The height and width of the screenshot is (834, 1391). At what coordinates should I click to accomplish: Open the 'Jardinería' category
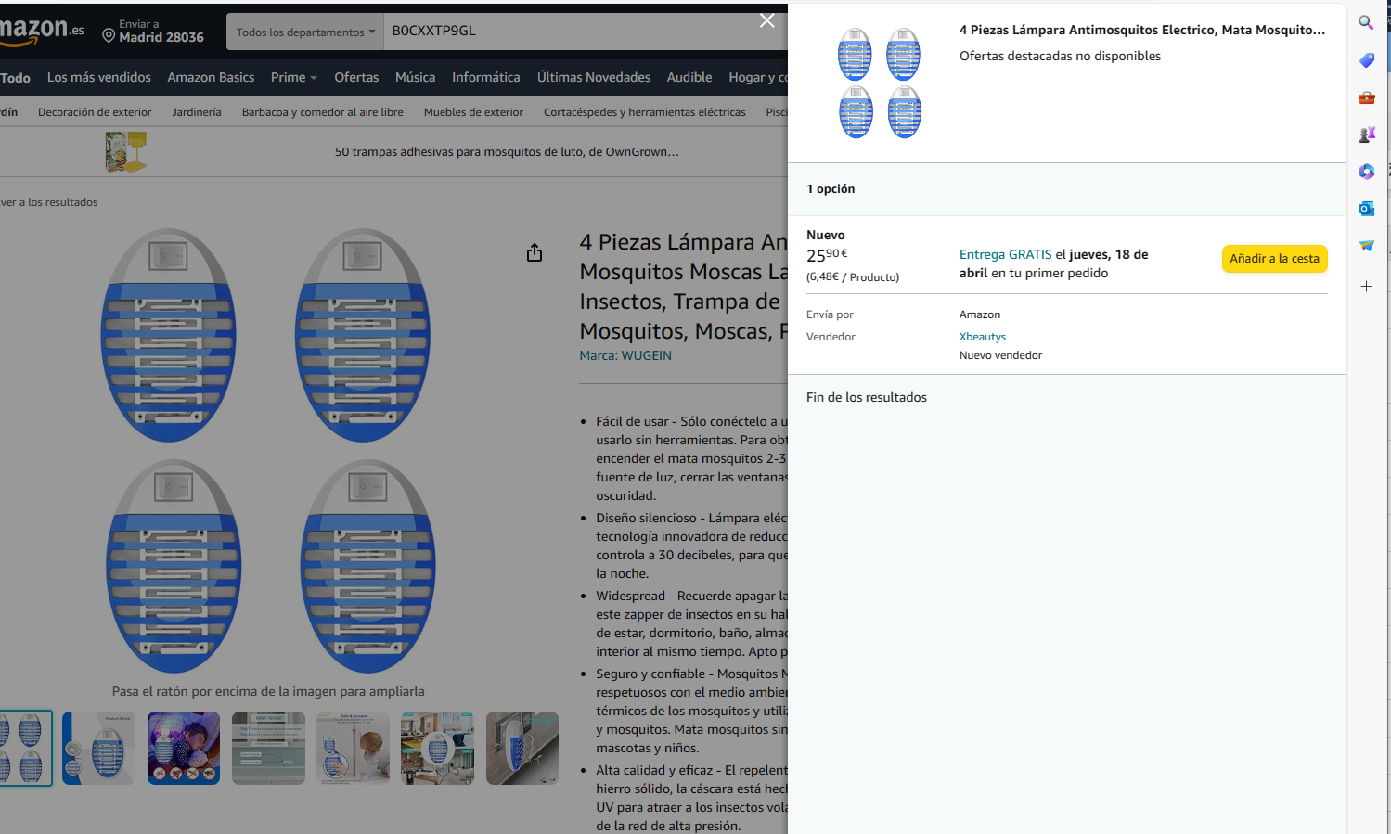pos(197,112)
